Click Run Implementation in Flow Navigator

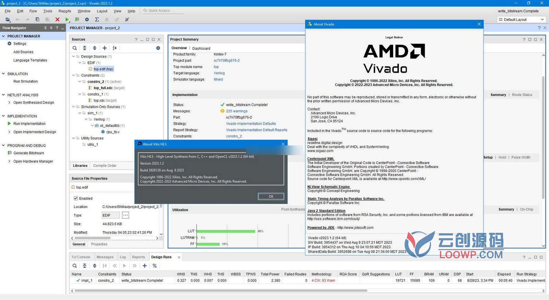pyautogui.click(x=29, y=124)
